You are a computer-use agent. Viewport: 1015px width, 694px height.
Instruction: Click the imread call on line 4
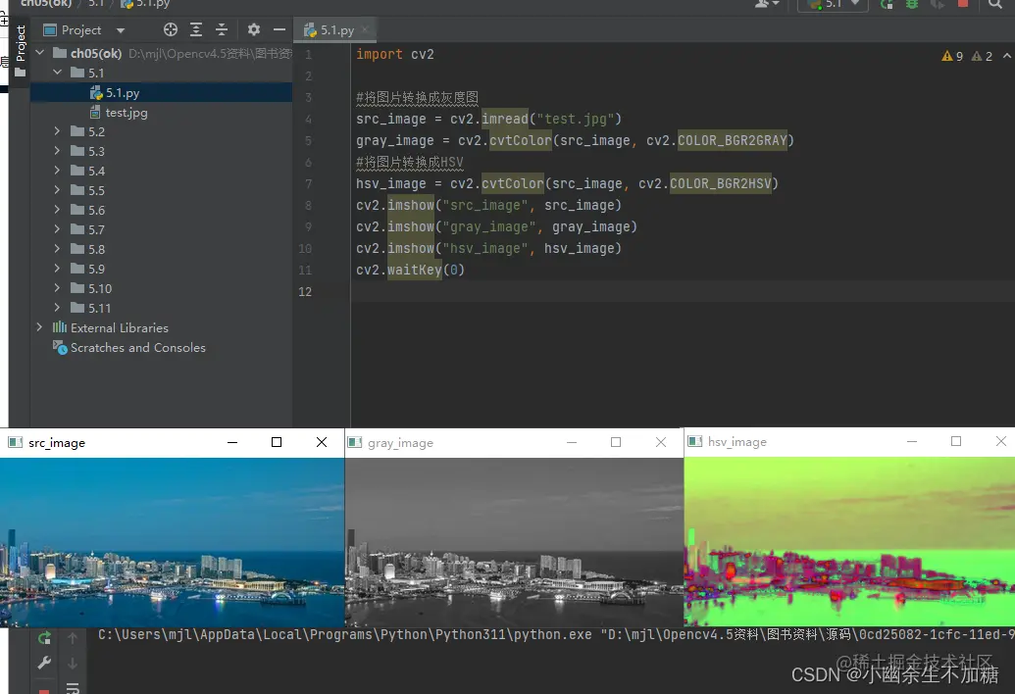click(505, 119)
